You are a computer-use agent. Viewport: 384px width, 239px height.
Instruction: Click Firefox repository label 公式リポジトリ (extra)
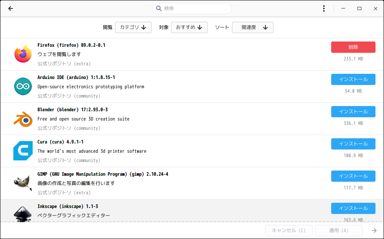(x=64, y=64)
